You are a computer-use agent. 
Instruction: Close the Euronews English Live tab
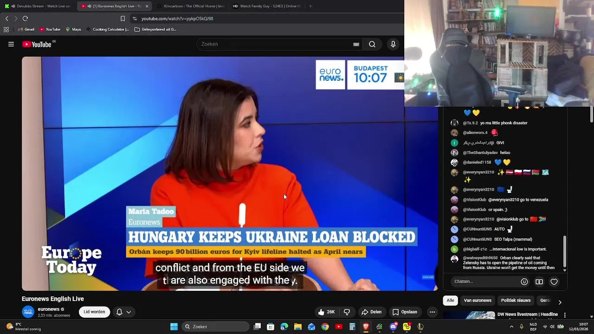pos(147,6)
